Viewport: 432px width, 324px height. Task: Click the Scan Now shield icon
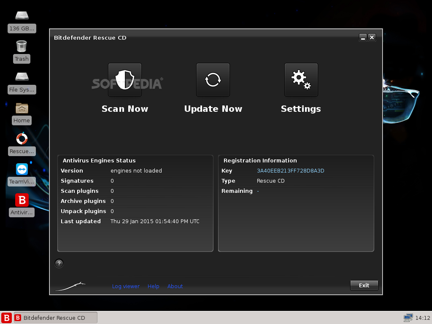125,80
